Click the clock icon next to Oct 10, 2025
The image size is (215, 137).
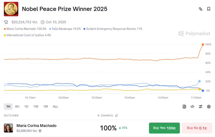[x=42, y=22]
